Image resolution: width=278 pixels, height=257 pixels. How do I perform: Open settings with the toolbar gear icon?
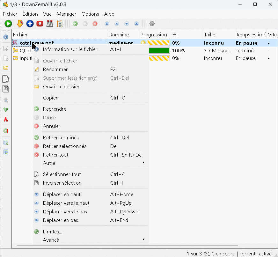(x=152, y=24)
